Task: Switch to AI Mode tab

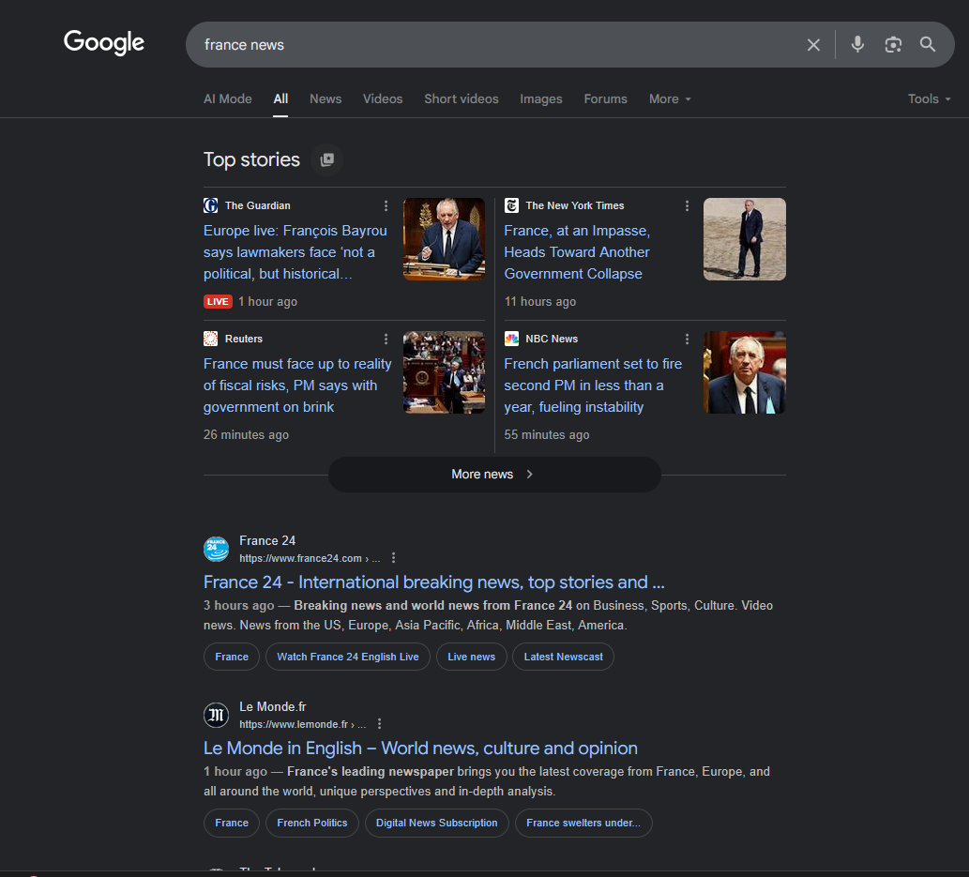Action: point(227,98)
